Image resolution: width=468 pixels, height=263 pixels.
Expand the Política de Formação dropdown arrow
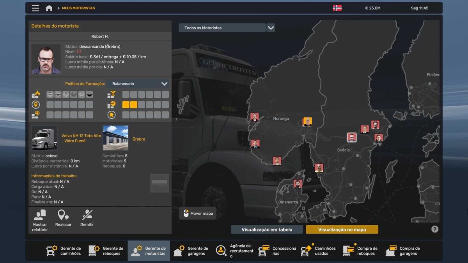click(x=164, y=84)
